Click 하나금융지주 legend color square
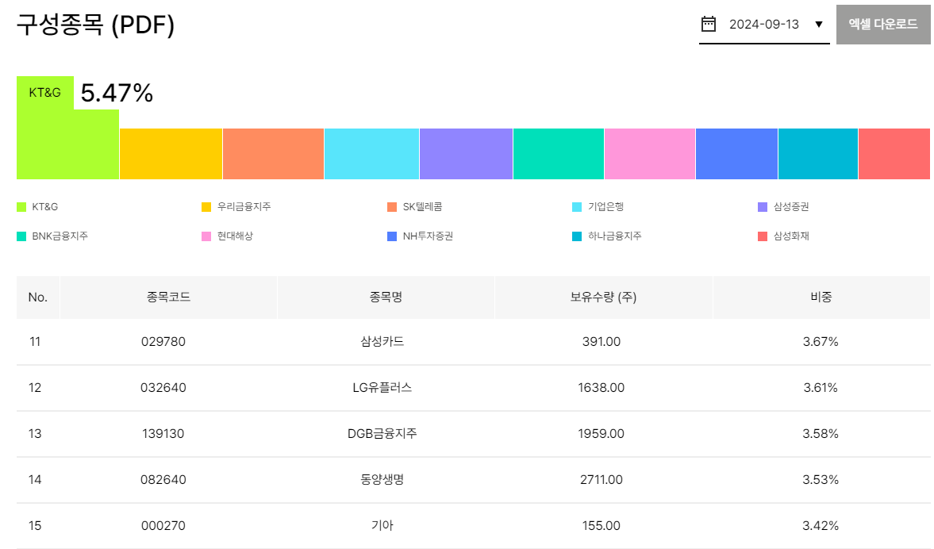The width and height of the screenshot is (934, 549). (x=577, y=236)
